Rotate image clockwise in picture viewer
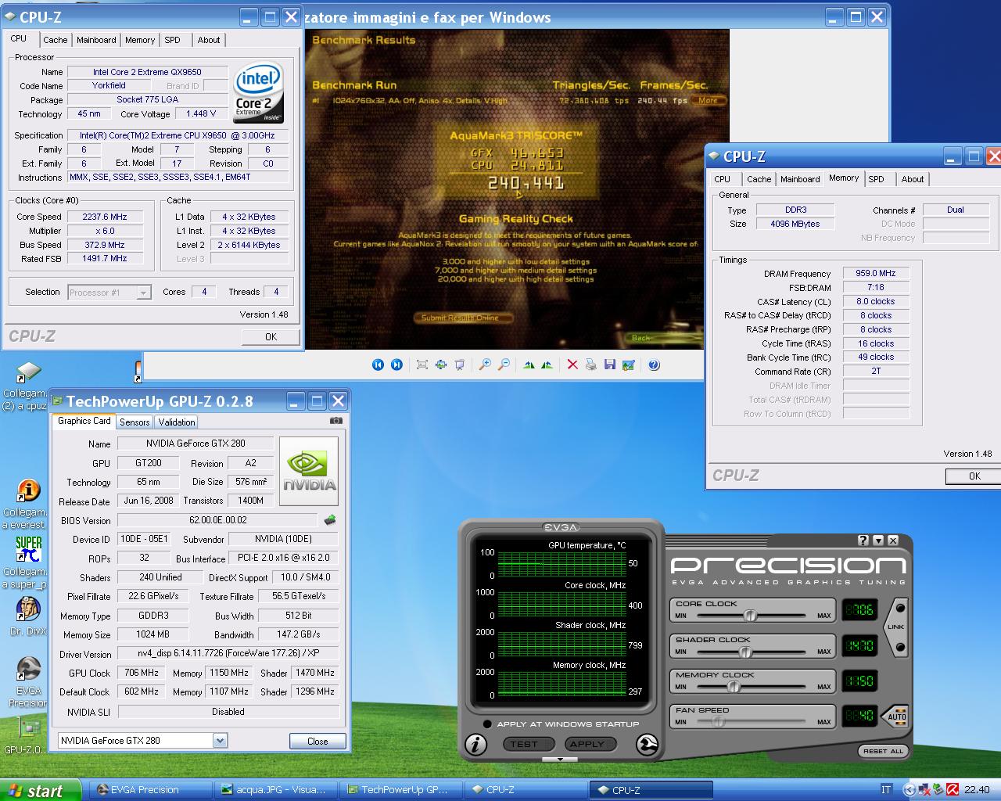Viewport: 1001px width, 801px height. [529, 365]
